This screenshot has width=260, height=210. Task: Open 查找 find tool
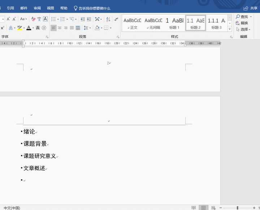(x=242, y=17)
